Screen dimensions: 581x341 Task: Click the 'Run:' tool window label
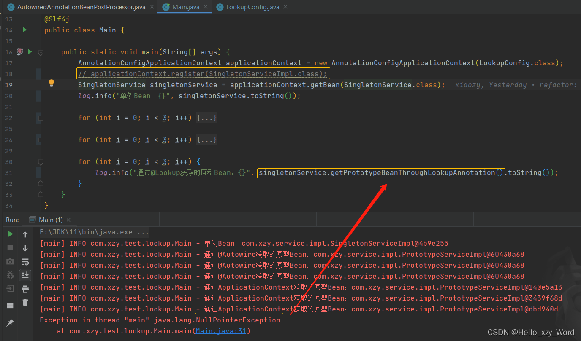click(x=12, y=220)
